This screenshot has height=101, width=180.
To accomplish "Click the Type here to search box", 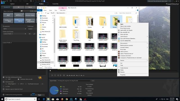I will click(21, 99).
